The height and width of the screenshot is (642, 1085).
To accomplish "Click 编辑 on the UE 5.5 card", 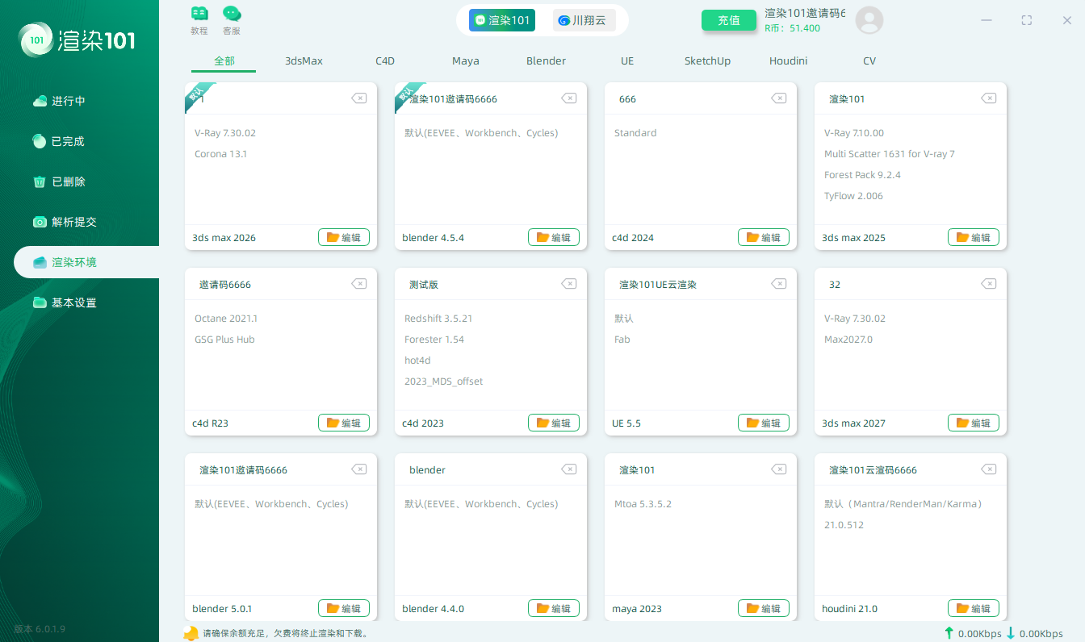I will tap(764, 423).
